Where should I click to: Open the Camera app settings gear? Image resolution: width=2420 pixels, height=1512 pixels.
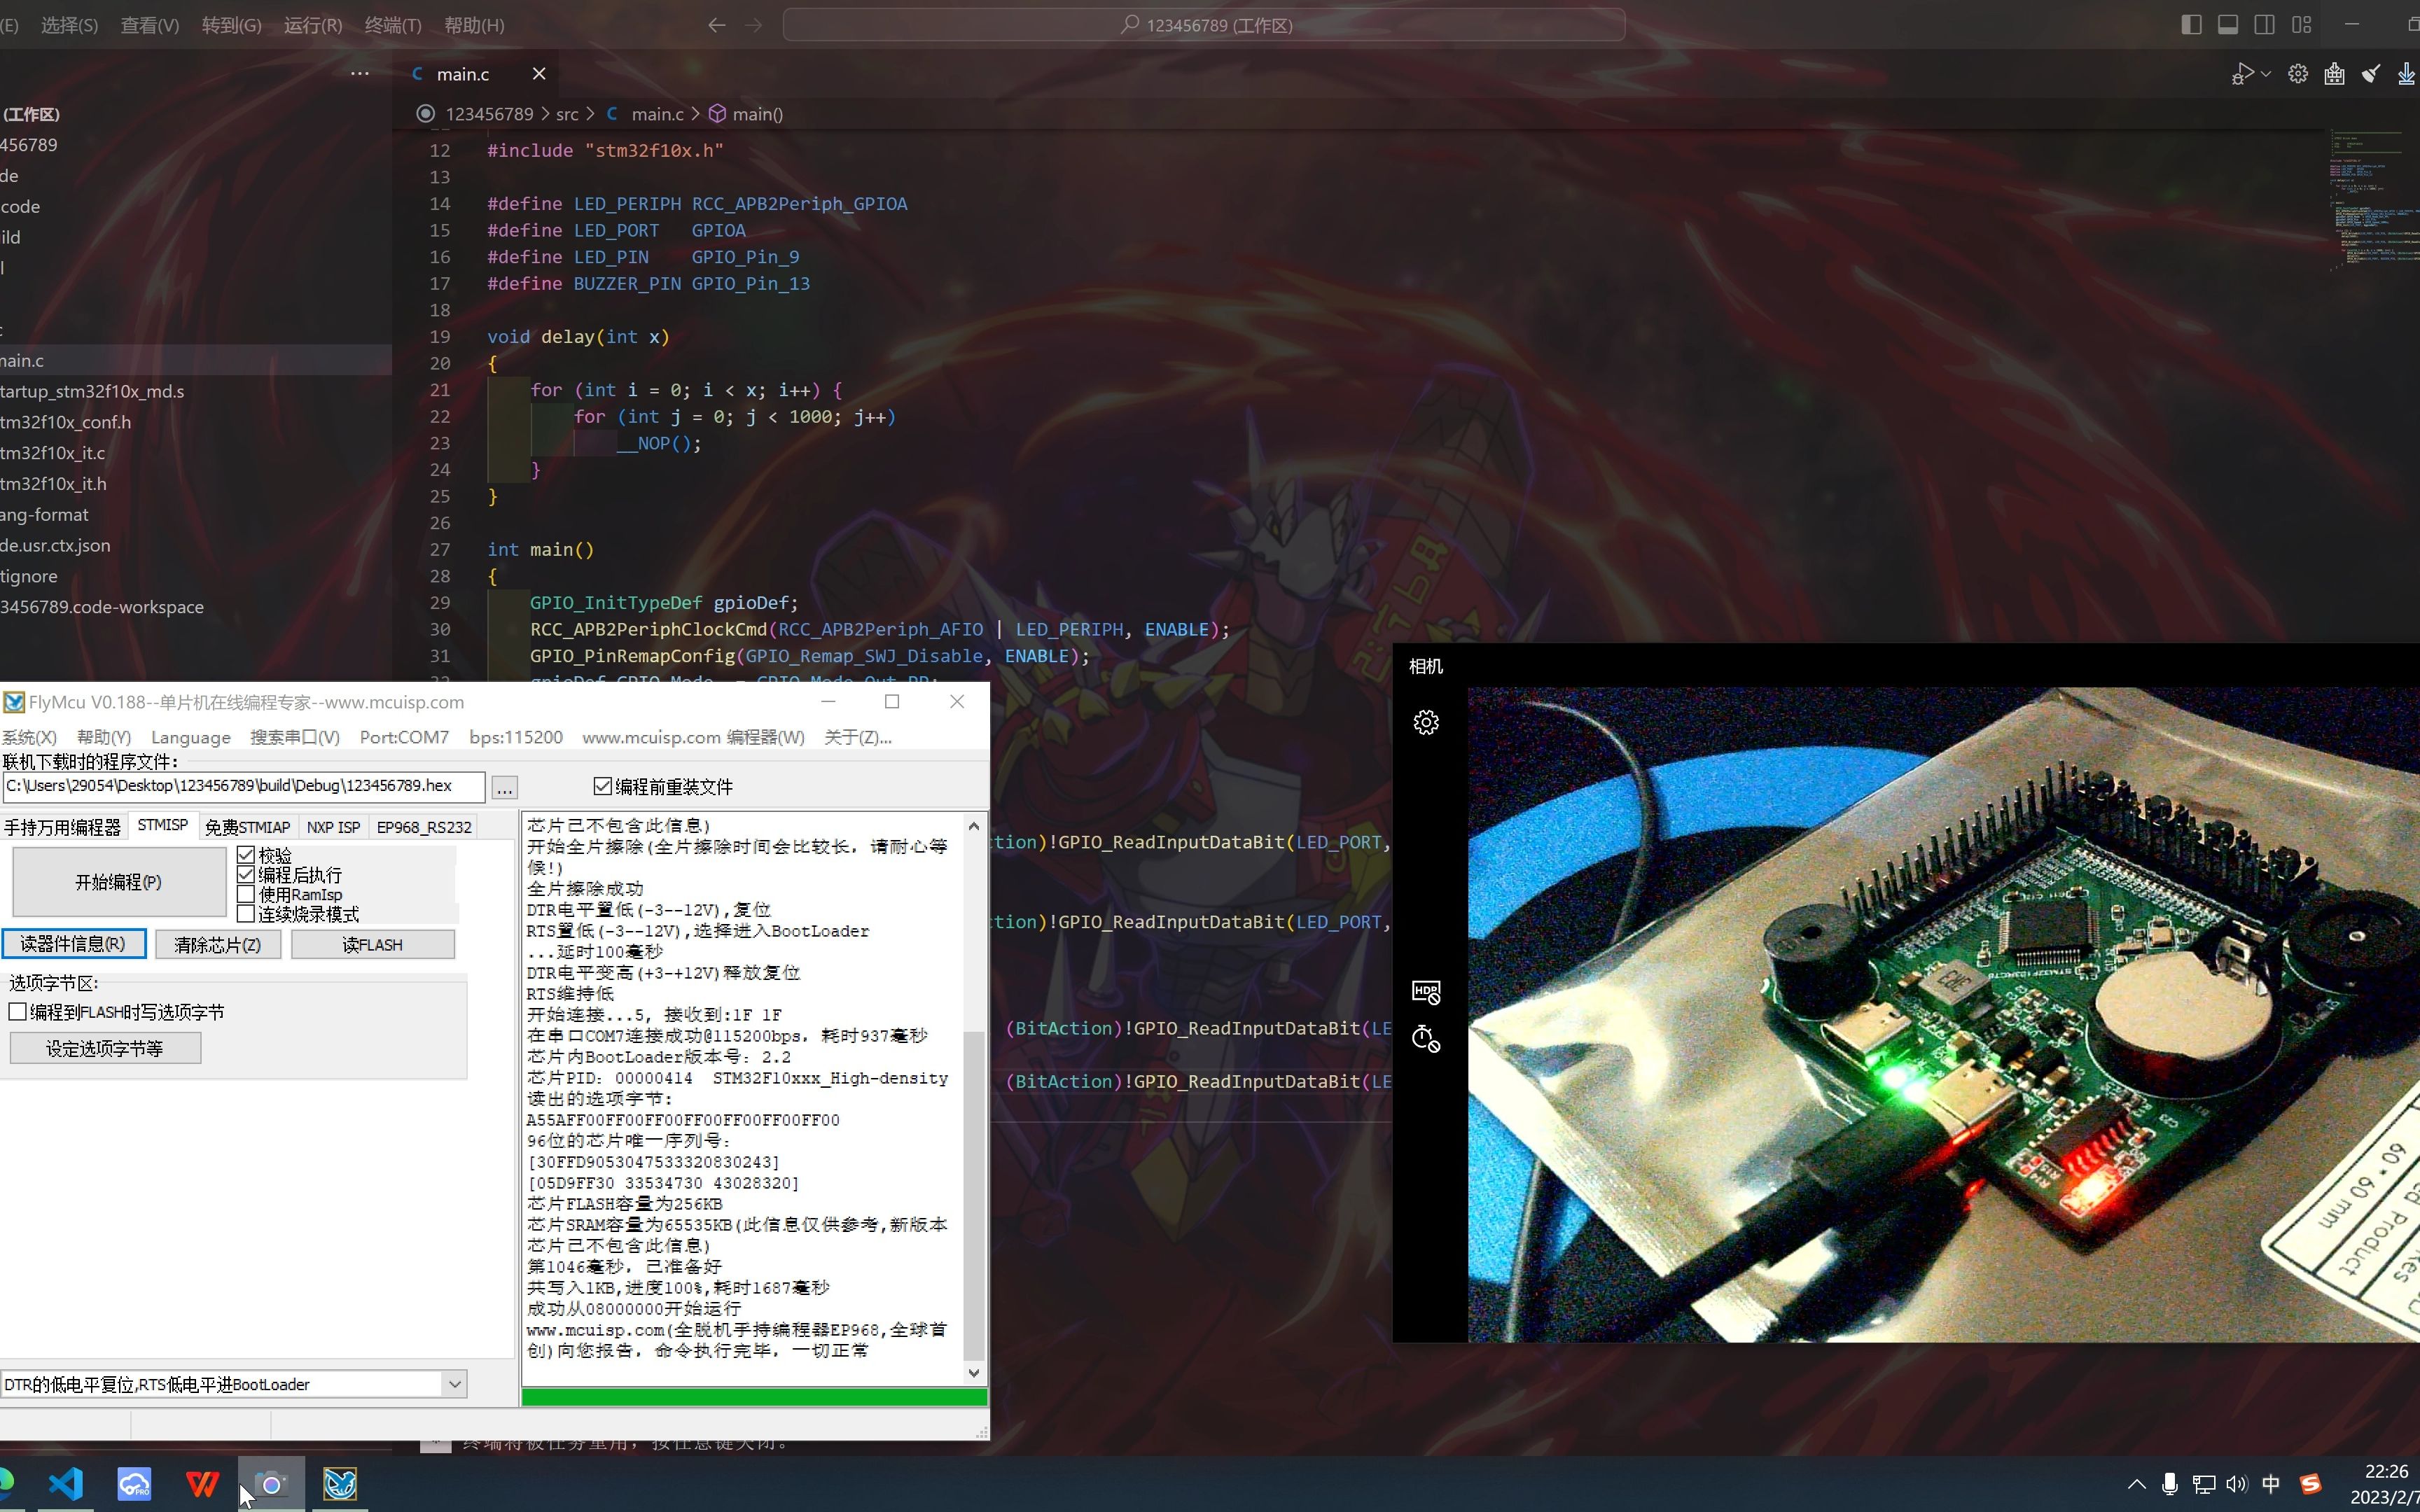coord(1425,722)
